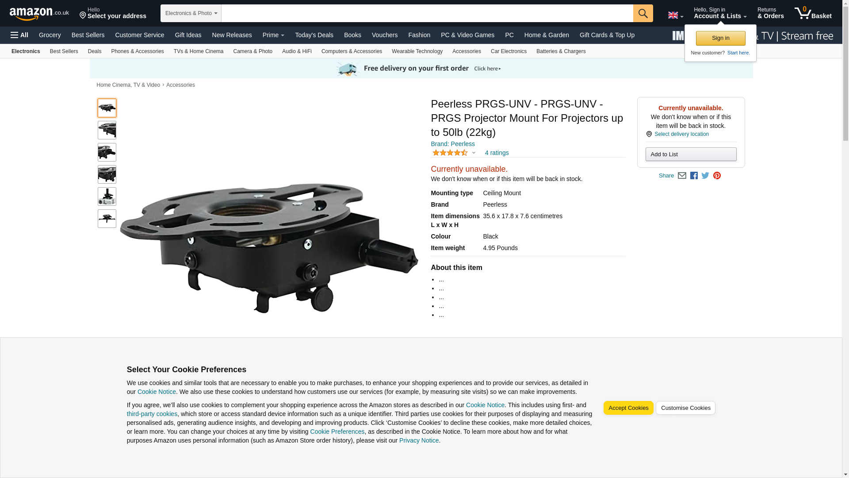Open the basket cart icon

[813, 13]
